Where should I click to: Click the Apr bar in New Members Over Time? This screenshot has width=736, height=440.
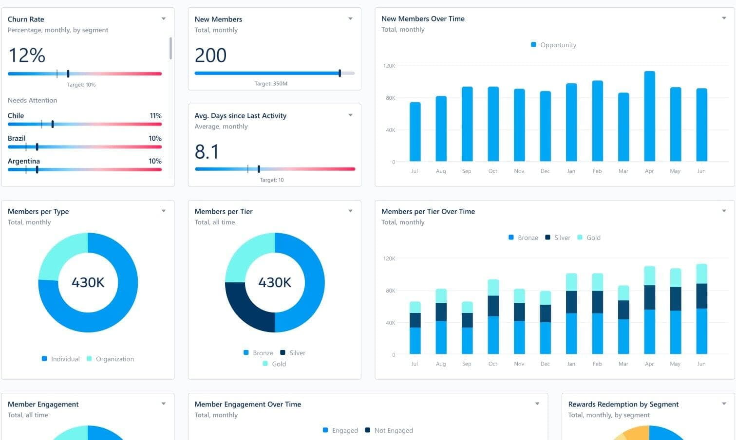(x=649, y=116)
